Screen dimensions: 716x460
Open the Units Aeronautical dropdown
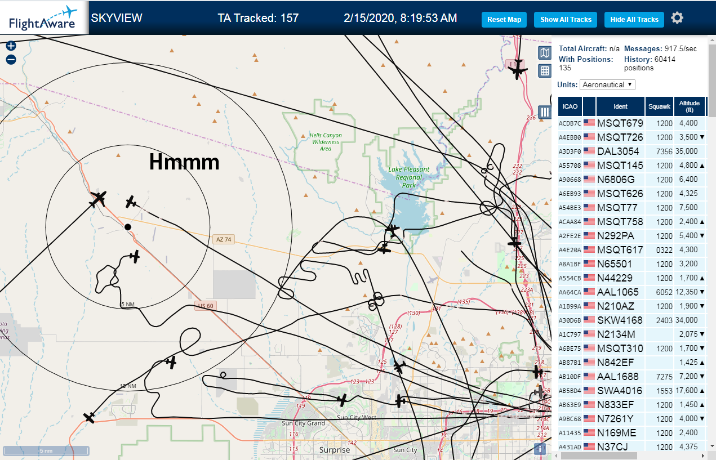[x=607, y=84]
